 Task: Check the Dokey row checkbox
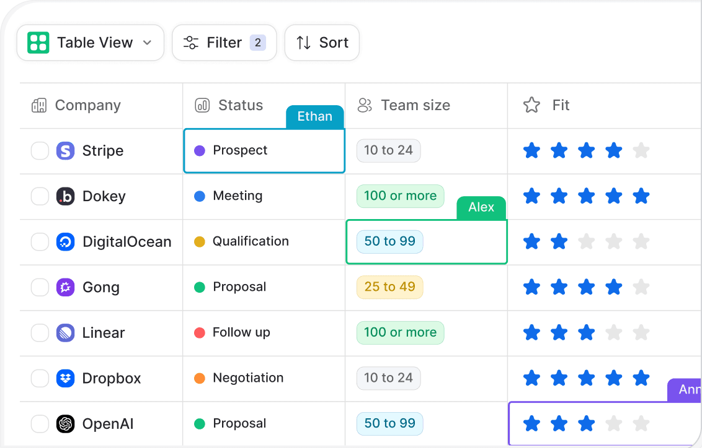click(40, 196)
